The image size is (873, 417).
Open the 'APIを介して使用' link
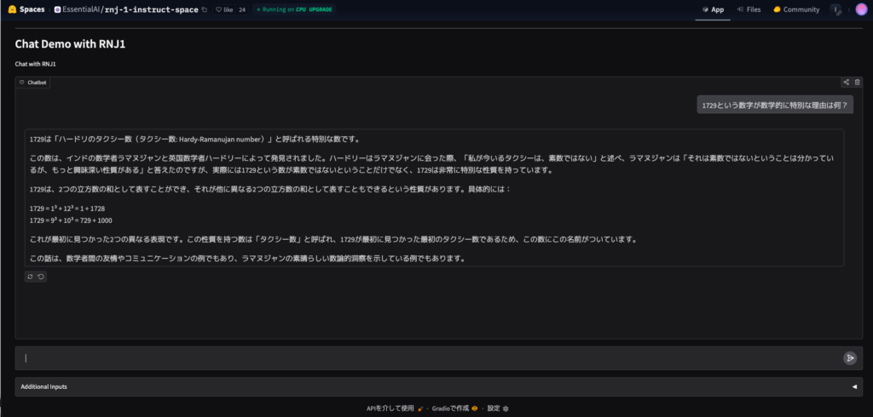390,408
